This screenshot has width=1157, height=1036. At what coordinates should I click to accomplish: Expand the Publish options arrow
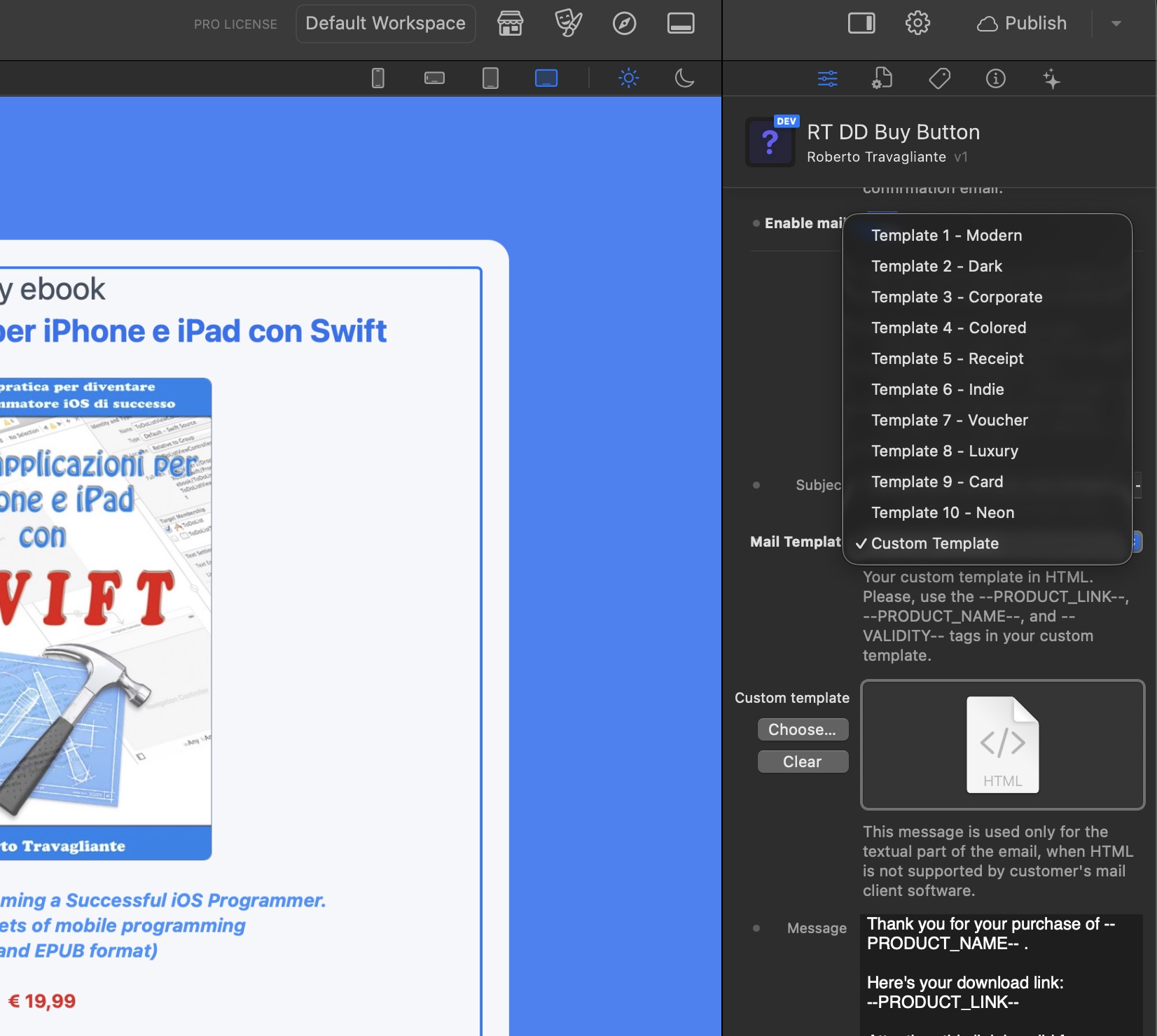point(1116,24)
